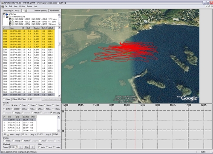Open the View menu
Screen dimensions: 213x154
(15, 6)
